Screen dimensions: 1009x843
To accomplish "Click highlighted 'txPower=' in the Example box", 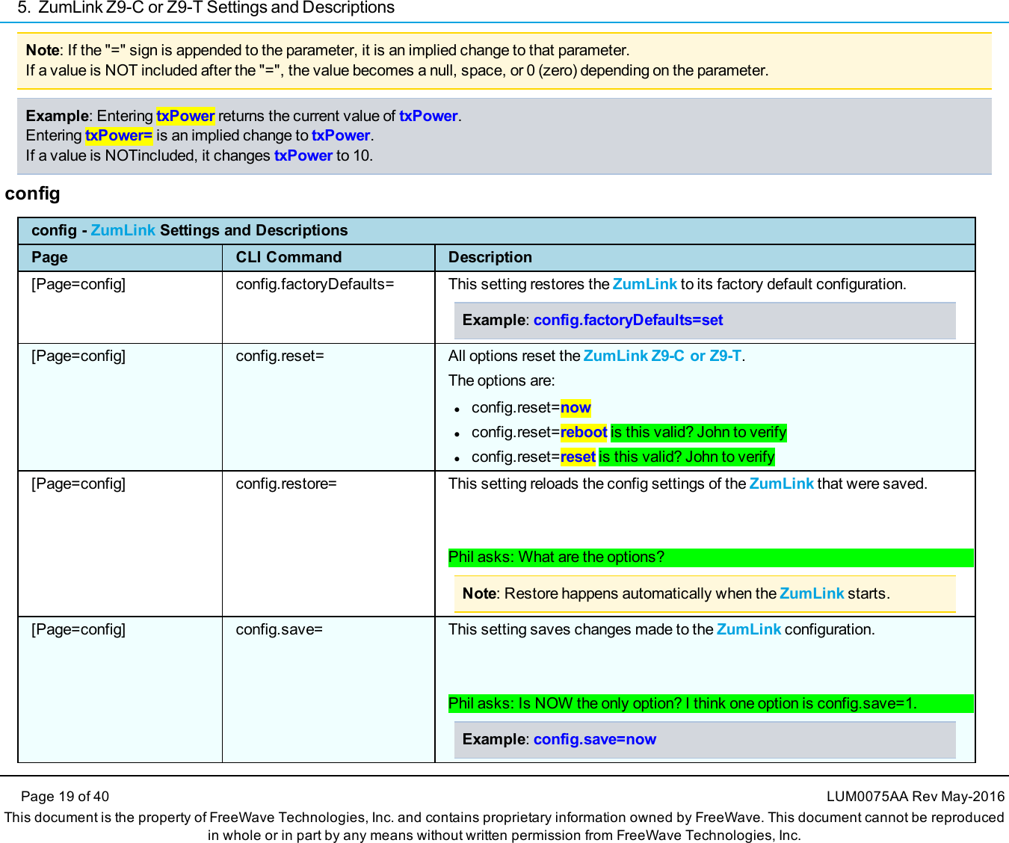I will [119, 135].
